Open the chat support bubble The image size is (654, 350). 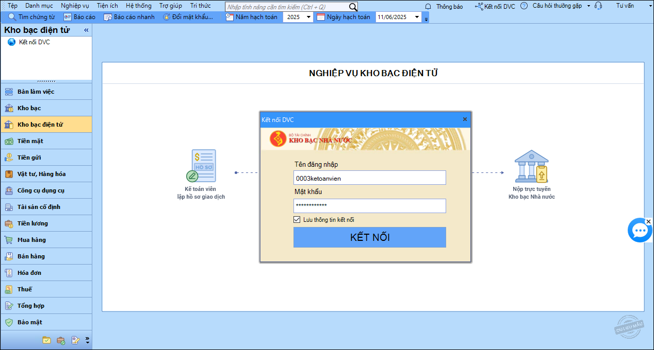pos(640,230)
